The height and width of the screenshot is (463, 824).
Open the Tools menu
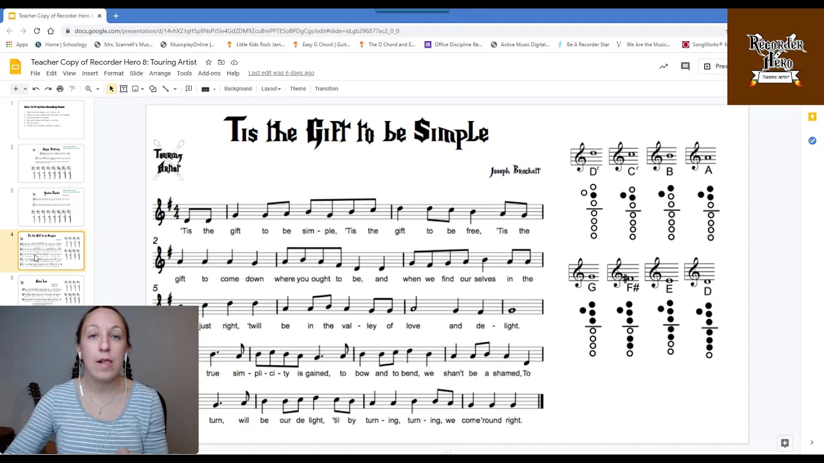coord(184,73)
